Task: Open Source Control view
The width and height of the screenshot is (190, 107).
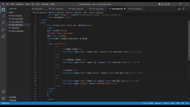Action: click(3, 23)
